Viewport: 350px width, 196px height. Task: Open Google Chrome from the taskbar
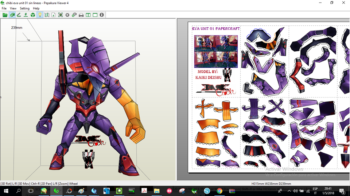tap(219, 191)
